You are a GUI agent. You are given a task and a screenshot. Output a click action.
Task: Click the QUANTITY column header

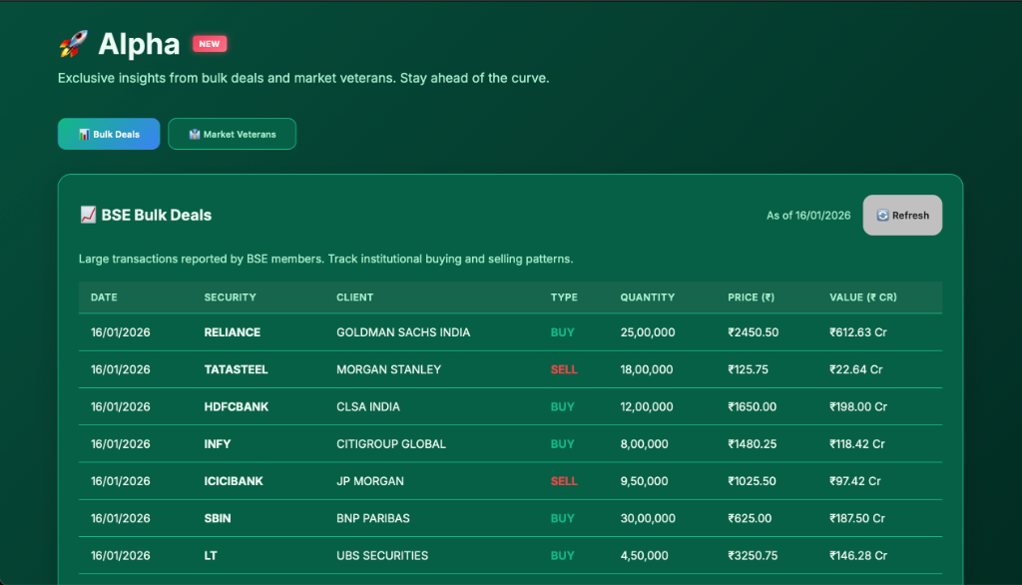647,297
